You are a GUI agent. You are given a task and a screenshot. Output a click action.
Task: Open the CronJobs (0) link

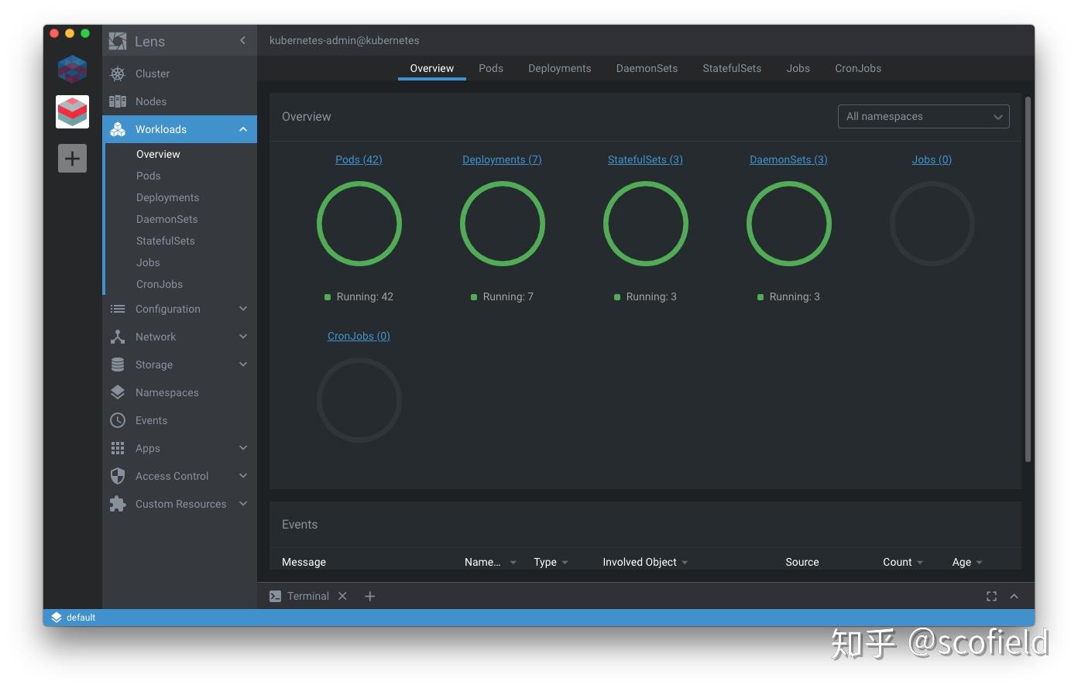359,336
